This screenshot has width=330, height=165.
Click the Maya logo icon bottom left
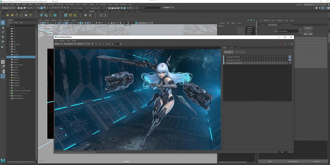3,161
